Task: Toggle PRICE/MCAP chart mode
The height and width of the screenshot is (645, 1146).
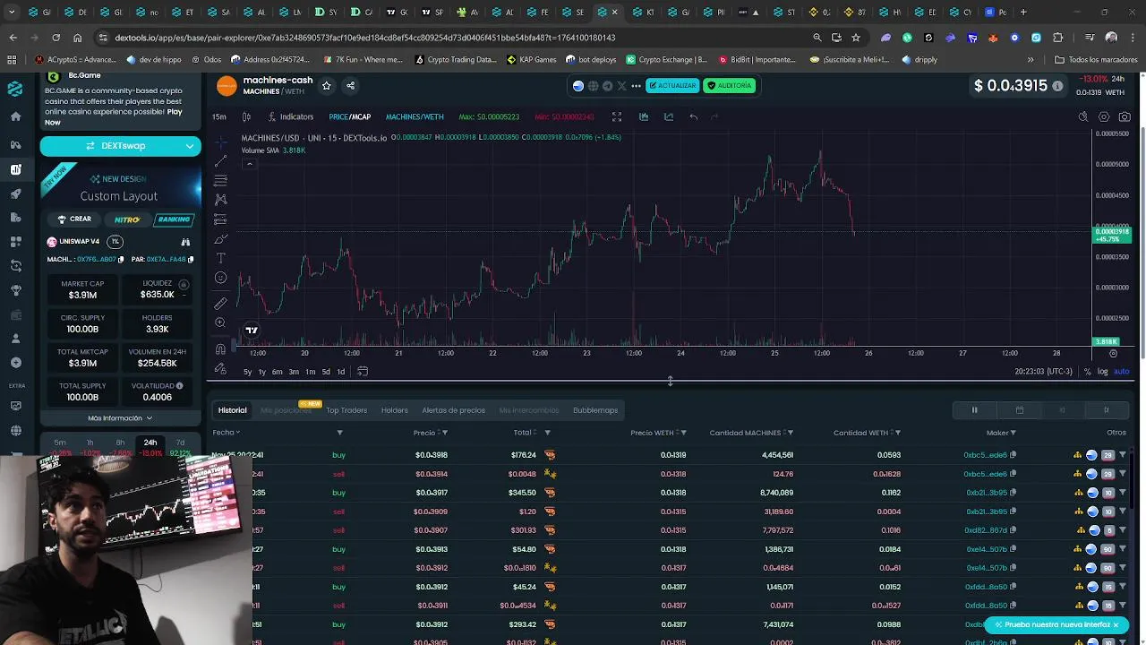Action: coord(349,116)
